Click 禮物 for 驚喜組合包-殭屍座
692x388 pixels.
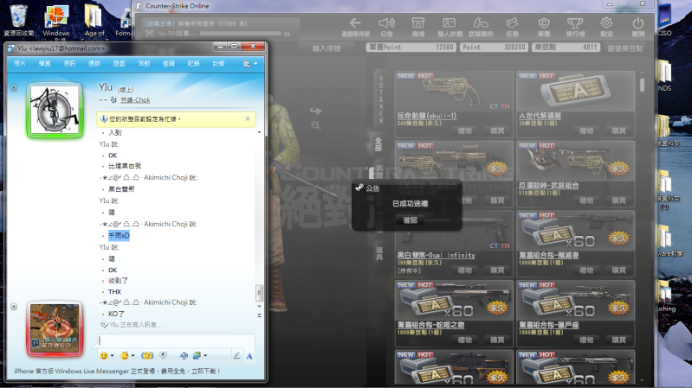pos(586,340)
